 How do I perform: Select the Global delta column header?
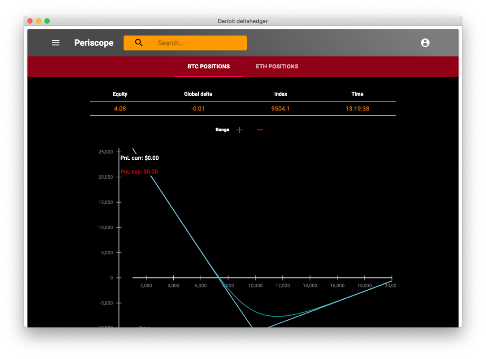198,94
